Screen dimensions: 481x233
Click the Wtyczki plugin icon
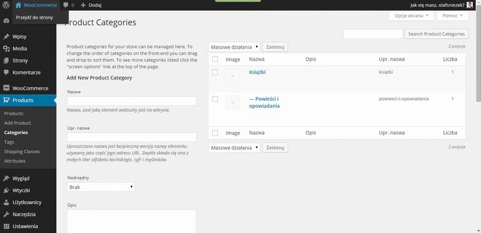pos(6,190)
